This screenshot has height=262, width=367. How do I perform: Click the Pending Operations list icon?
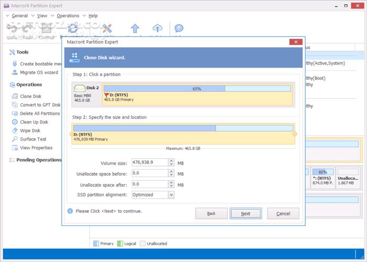coord(12,160)
